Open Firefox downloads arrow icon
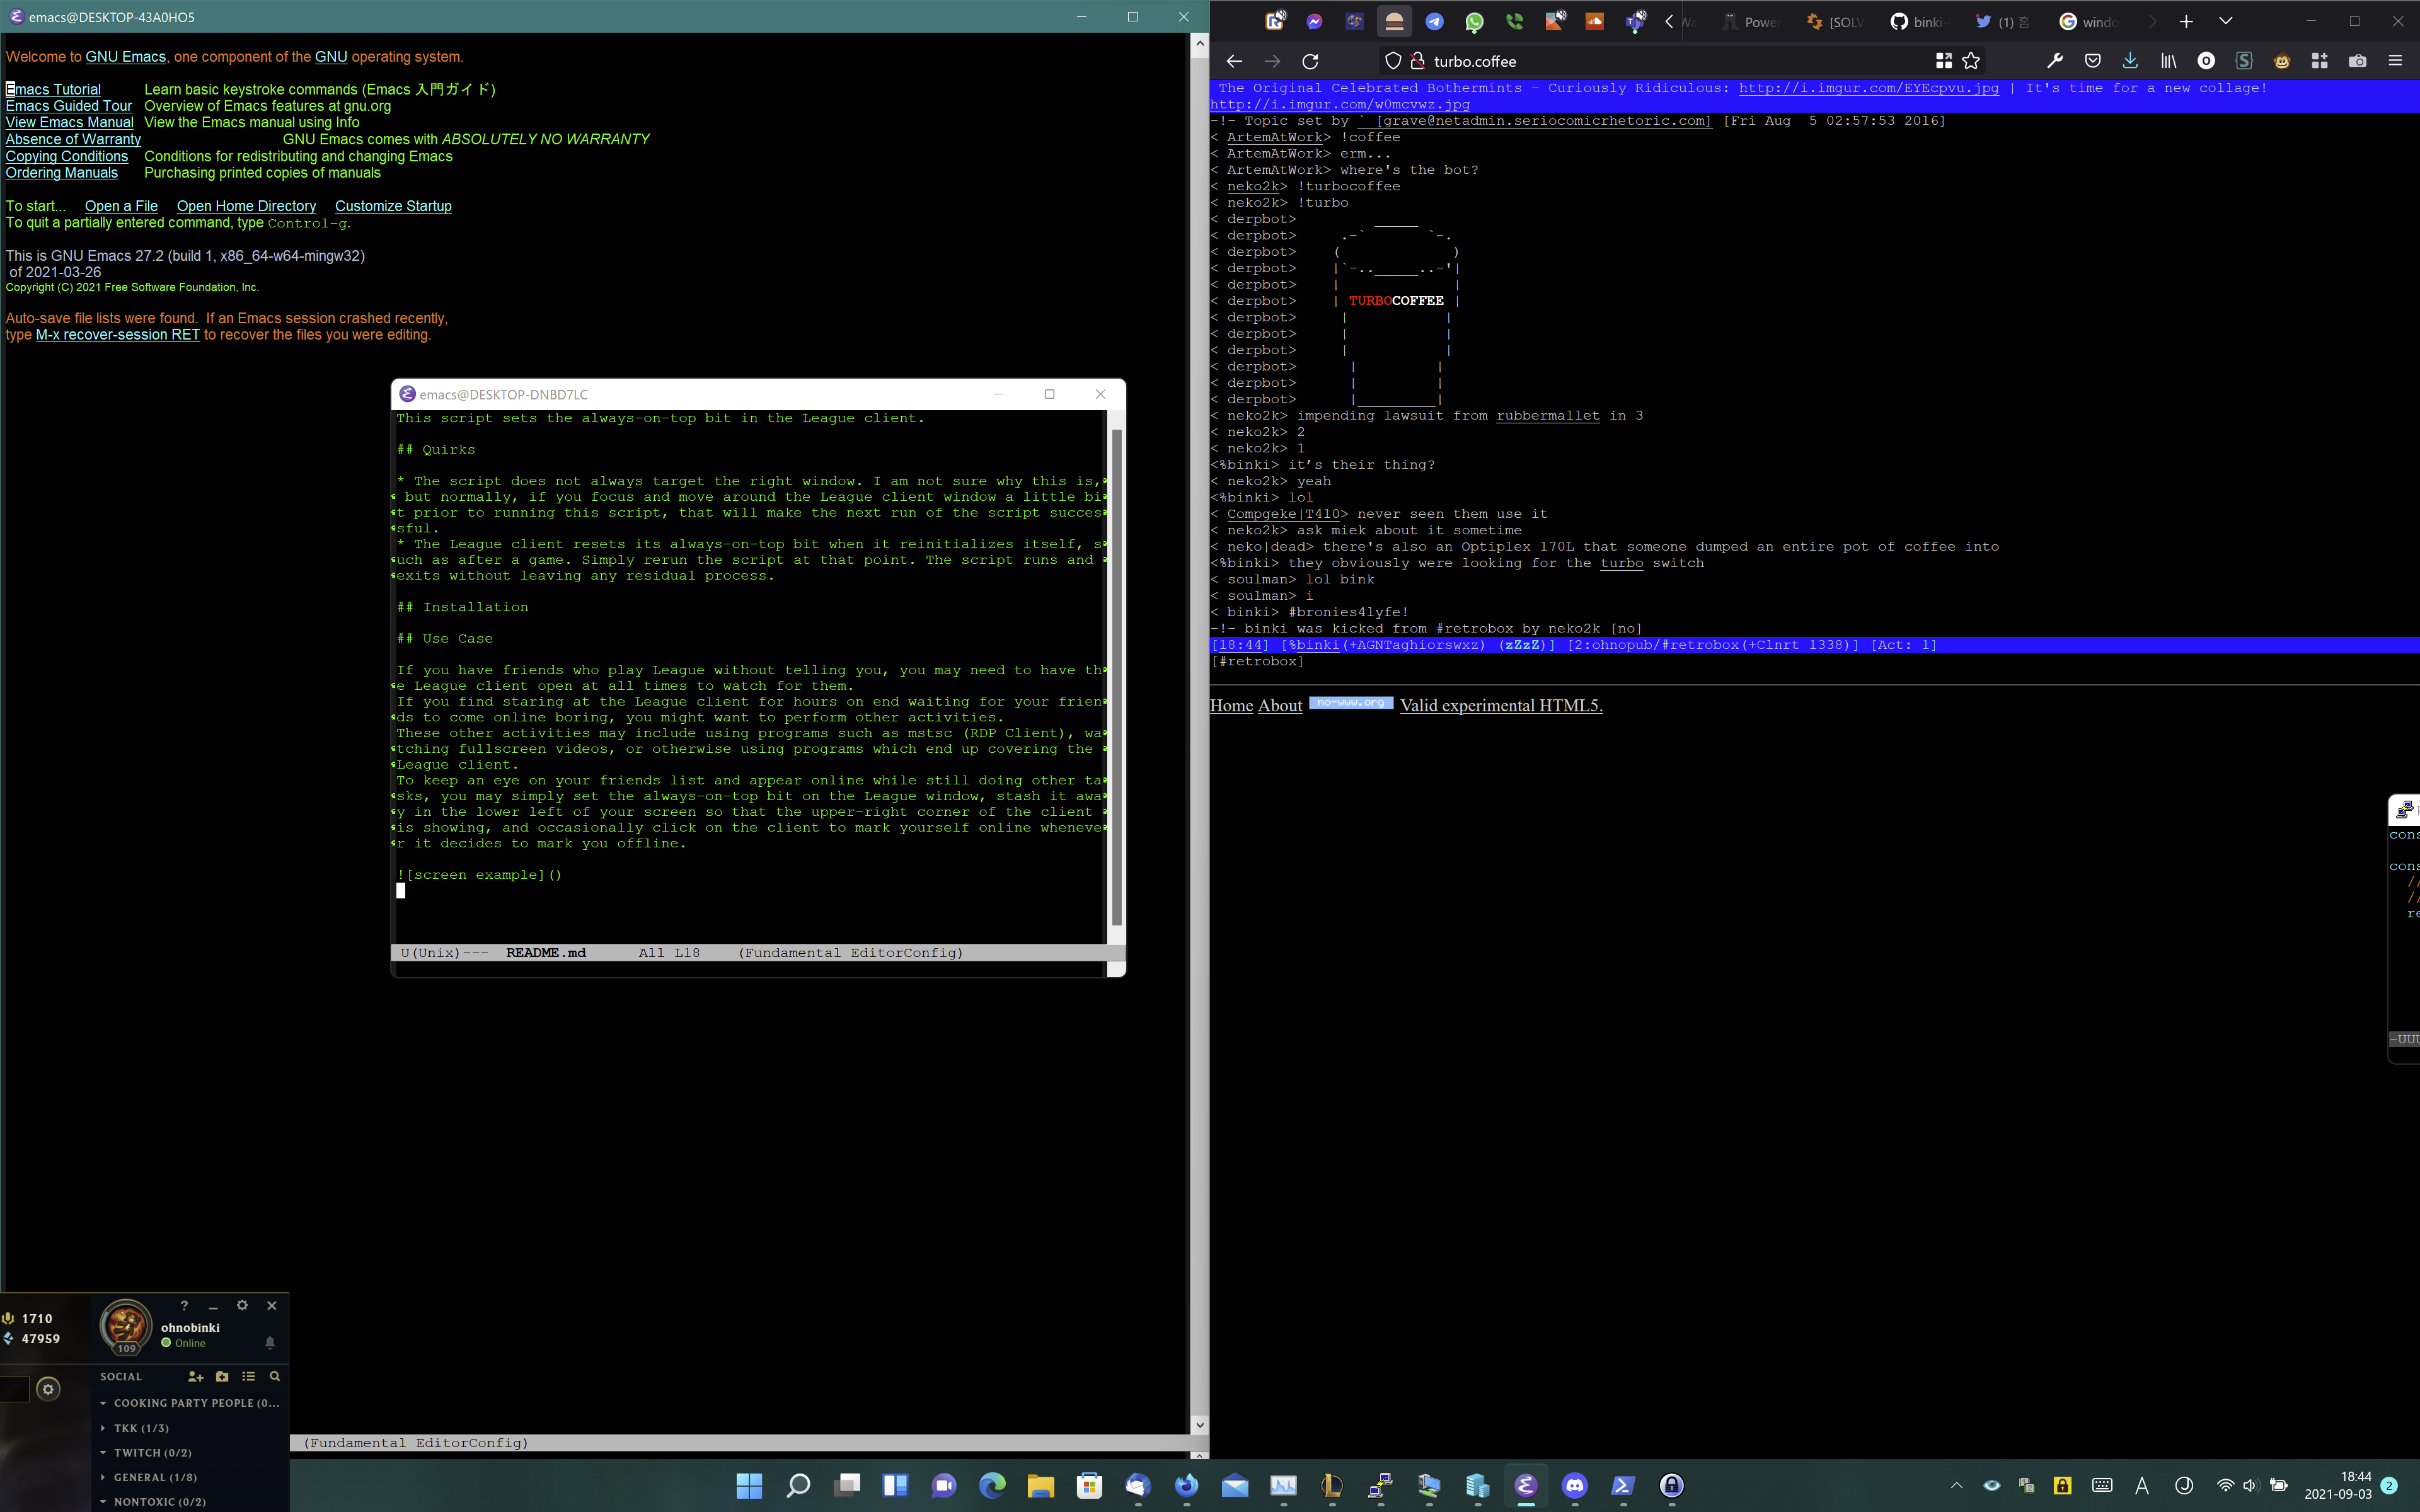The width and height of the screenshot is (2420, 1512). coord(2130,61)
